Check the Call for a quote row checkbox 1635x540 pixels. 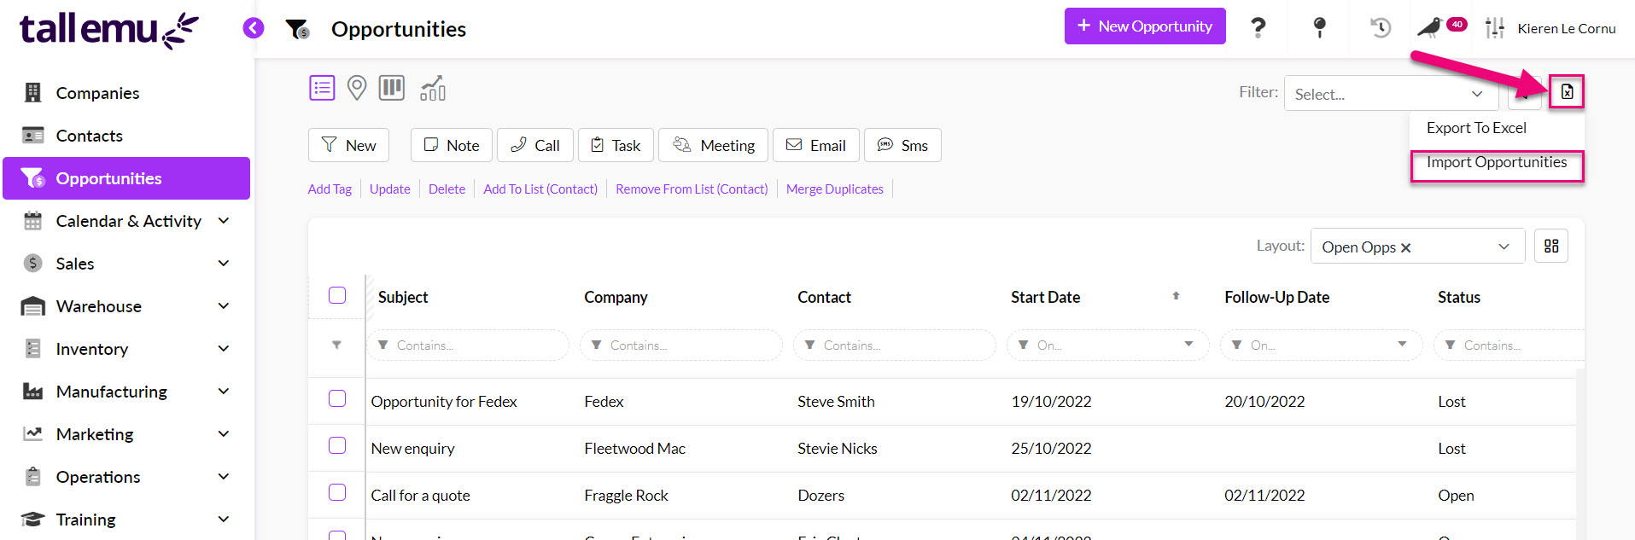coord(337,492)
